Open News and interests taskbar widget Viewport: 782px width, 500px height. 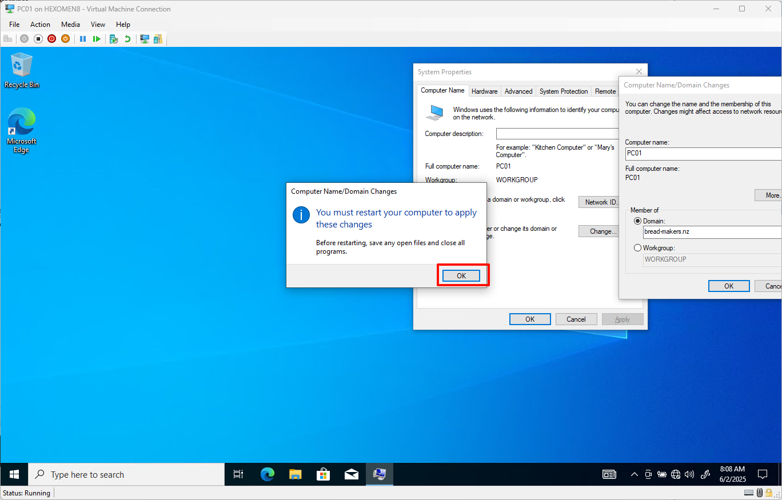point(609,474)
